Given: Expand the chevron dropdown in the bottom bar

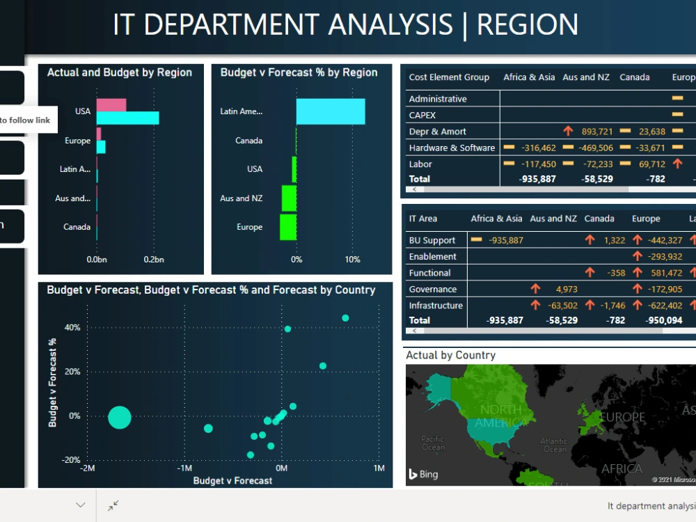Looking at the screenshot, I should pos(79,505).
